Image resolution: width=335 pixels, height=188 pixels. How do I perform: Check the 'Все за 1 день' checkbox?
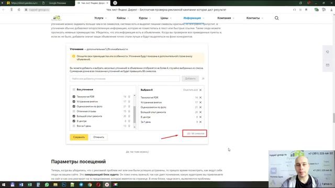click(x=74, y=126)
